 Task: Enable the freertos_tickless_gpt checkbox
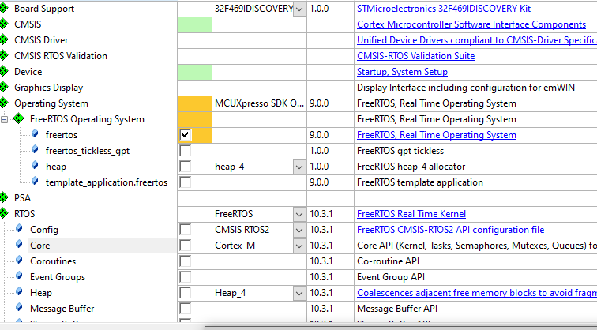pos(186,151)
